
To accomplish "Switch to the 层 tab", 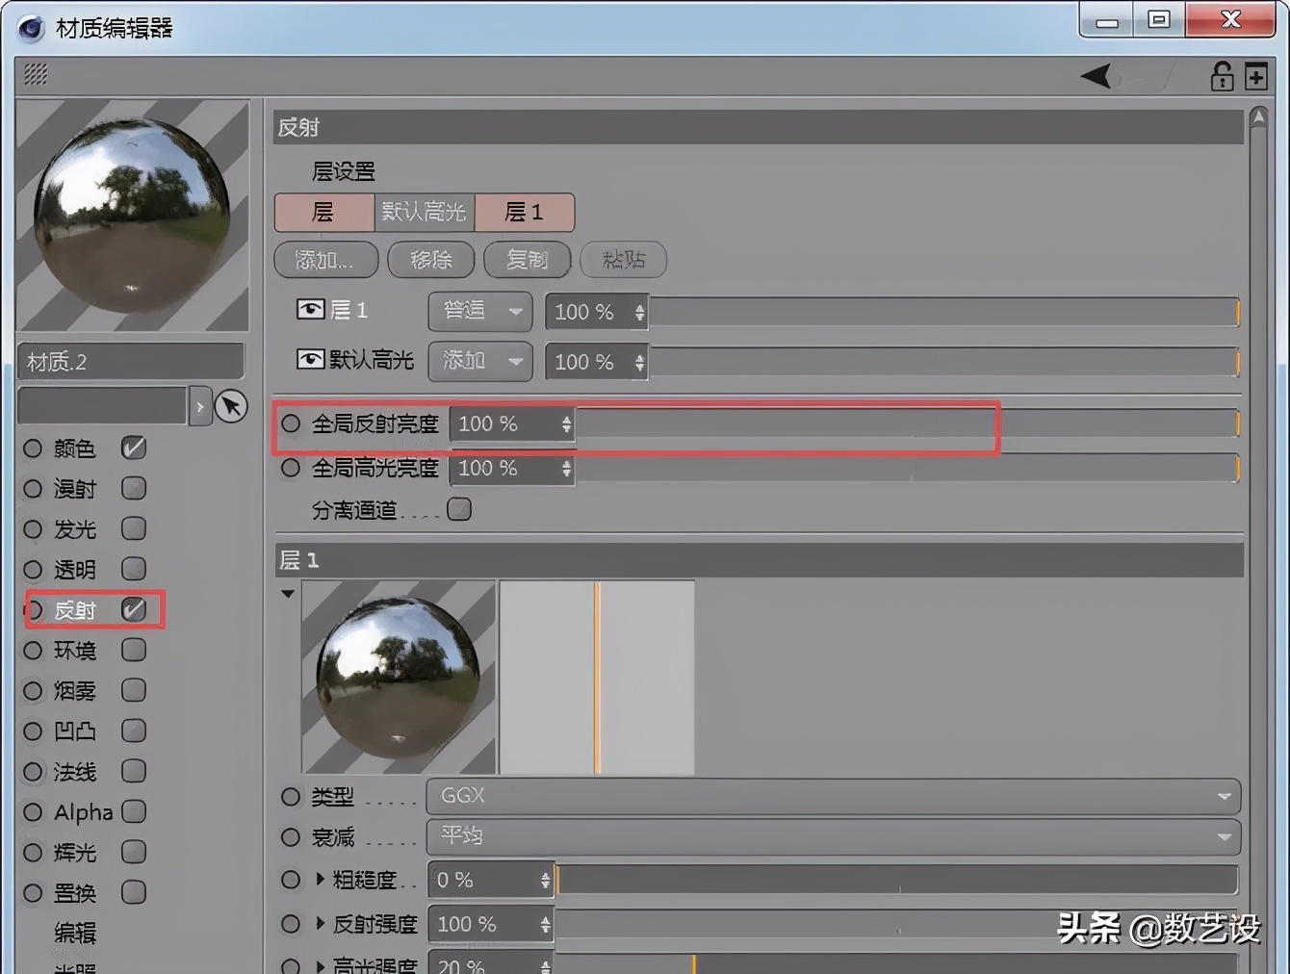I will coord(324,212).
